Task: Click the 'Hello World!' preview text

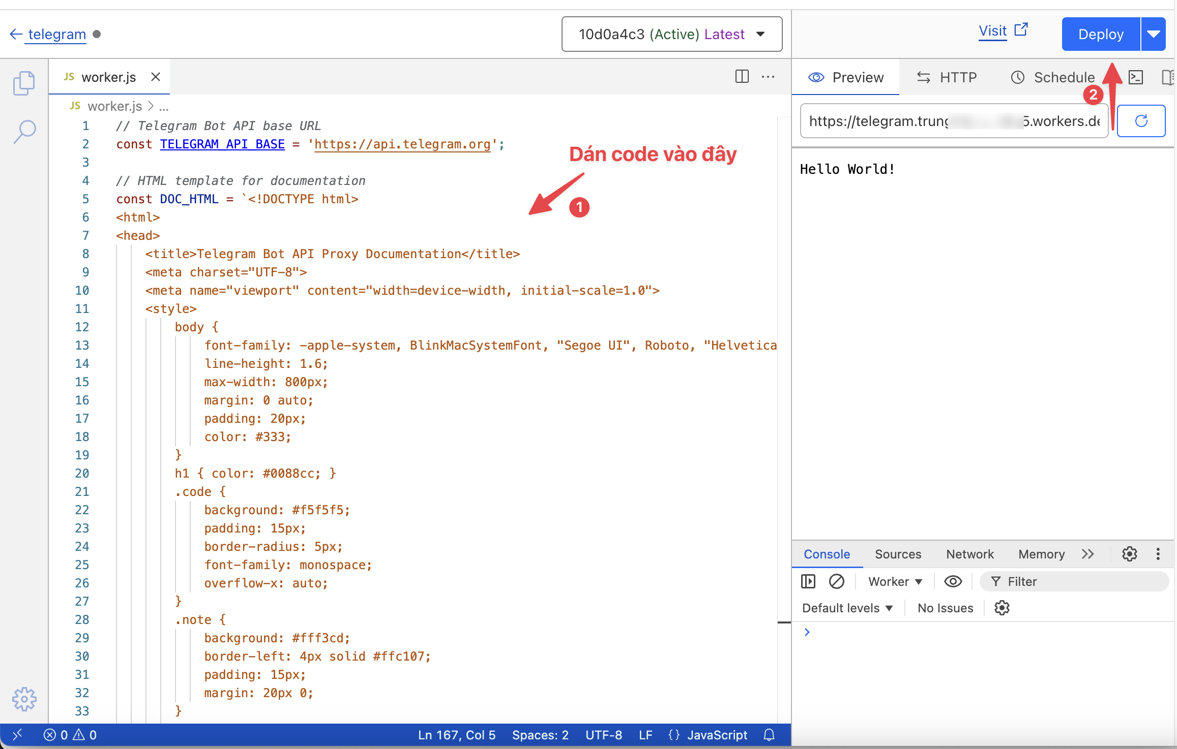Action: click(x=847, y=169)
